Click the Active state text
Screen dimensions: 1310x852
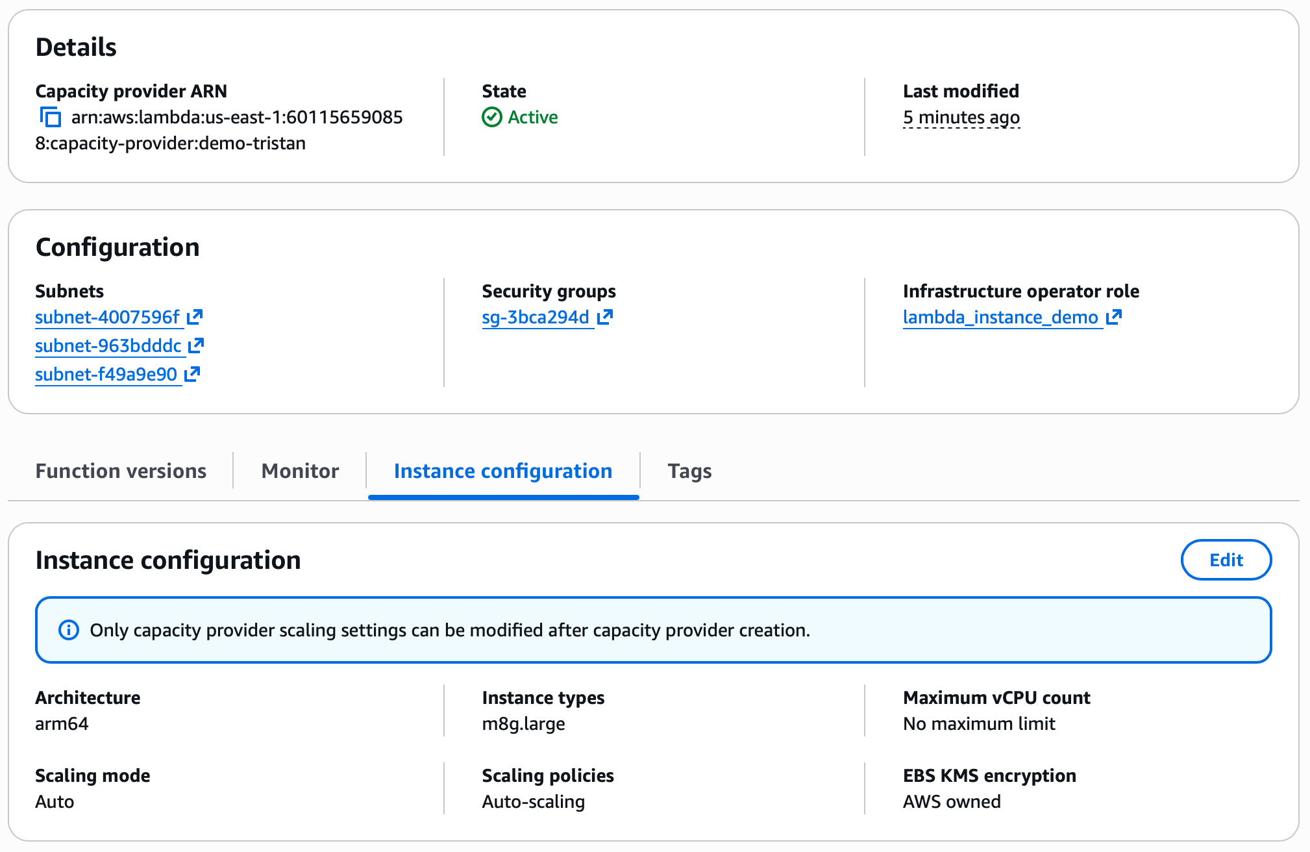[x=533, y=118]
